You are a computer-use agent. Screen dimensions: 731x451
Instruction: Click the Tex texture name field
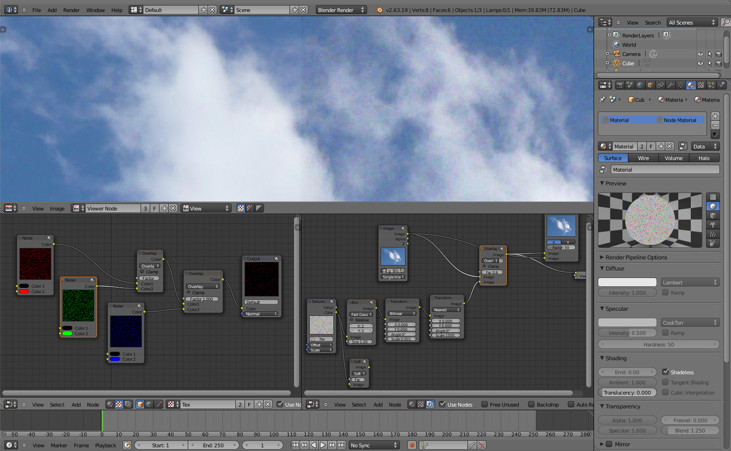pos(208,404)
